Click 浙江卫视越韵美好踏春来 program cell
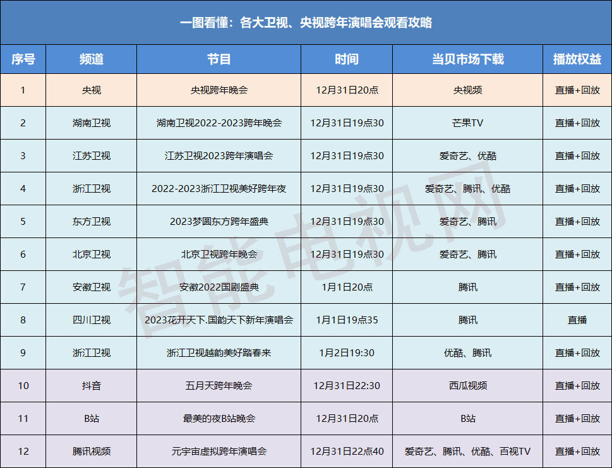 point(219,352)
